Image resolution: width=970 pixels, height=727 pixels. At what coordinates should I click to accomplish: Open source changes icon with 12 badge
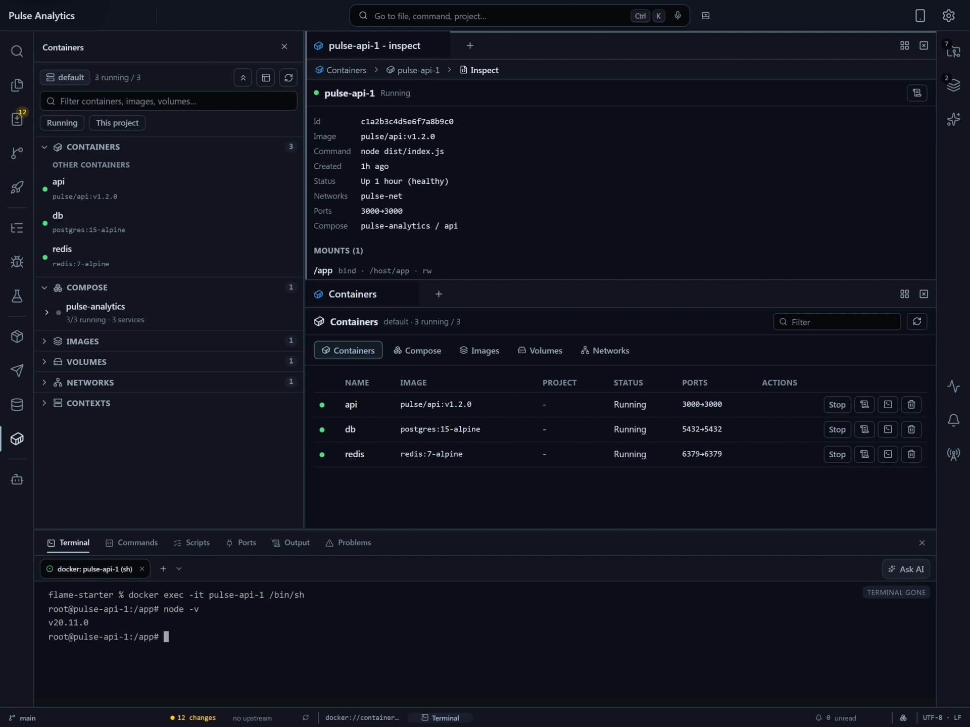17,119
